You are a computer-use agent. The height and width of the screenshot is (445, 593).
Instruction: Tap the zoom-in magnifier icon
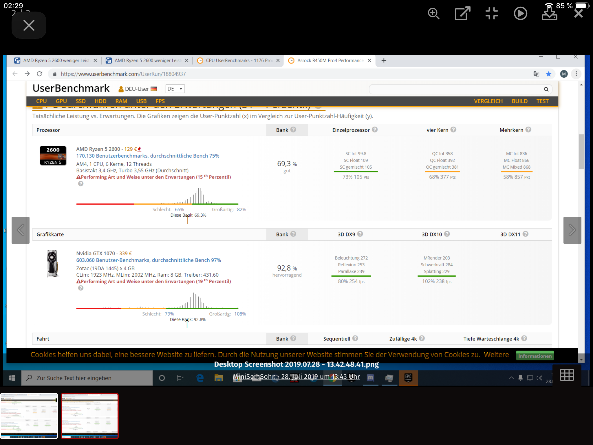tap(433, 14)
